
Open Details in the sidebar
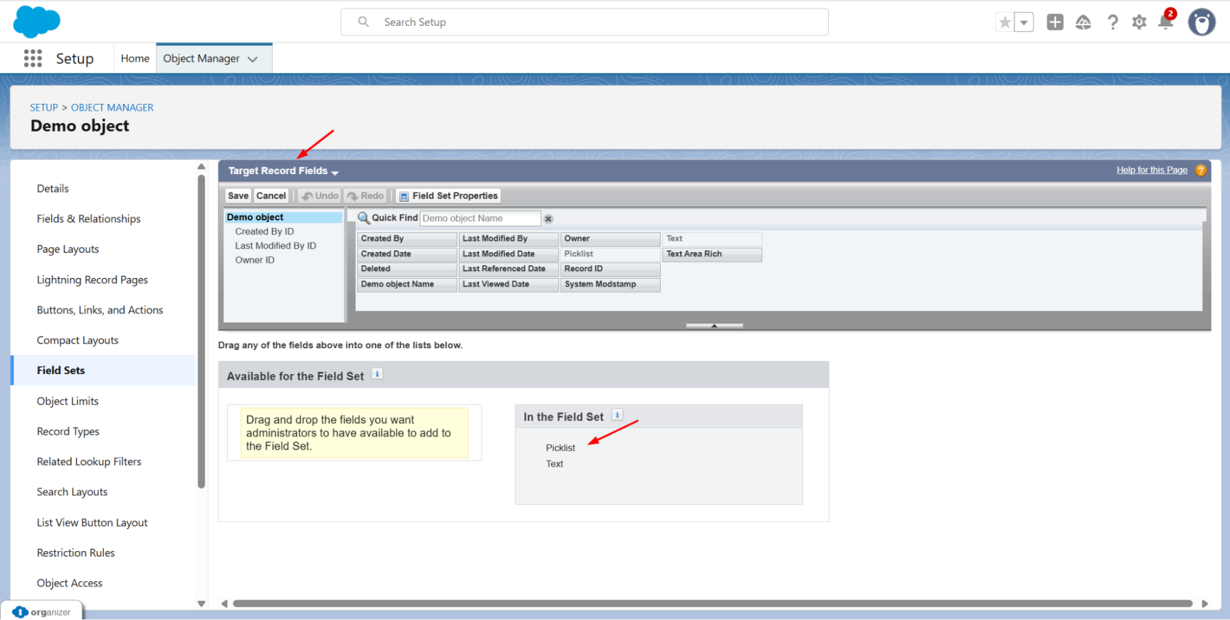[53, 189]
